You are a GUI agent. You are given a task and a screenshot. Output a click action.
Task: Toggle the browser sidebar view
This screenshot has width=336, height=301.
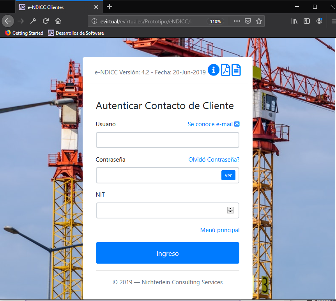click(x=307, y=21)
